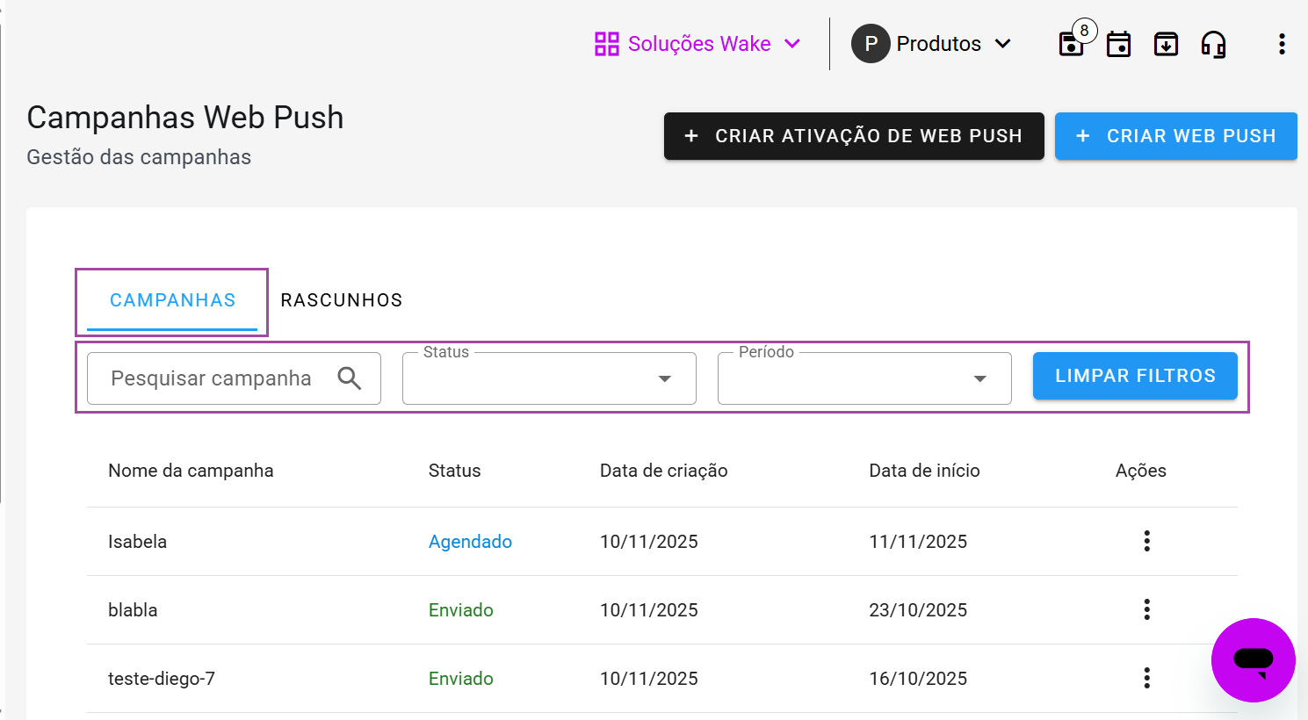1308x720 pixels.
Task: Click the calendar icon in the top bar
Action: 1118,44
